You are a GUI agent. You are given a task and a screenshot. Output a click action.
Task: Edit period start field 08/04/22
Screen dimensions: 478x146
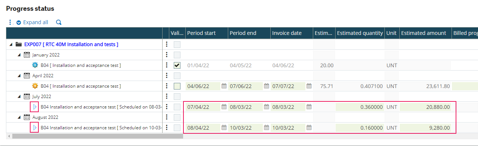pyautogui.click(x=203, y=128)
